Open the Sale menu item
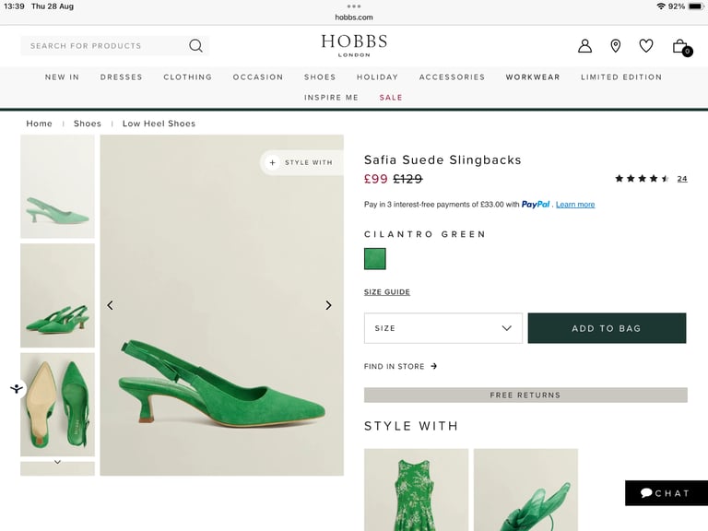The image size is (708, 531). click(391, 98)
